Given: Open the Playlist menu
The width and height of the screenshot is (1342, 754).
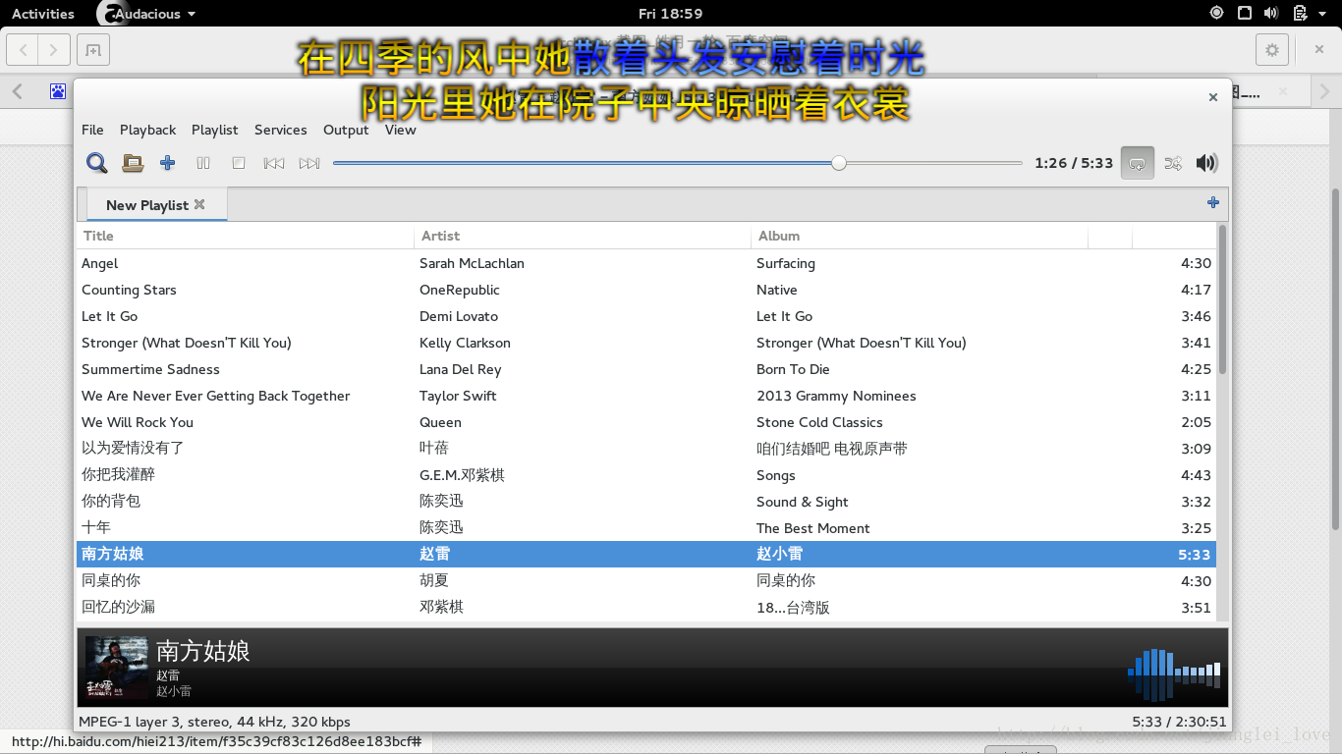Looking at the screenshot, I should pos(214,130).
